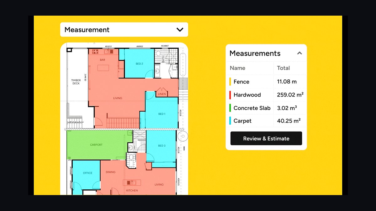
Task: Click the upper LIVING room label
Action: pyautogui.click(x=118, y=98)
